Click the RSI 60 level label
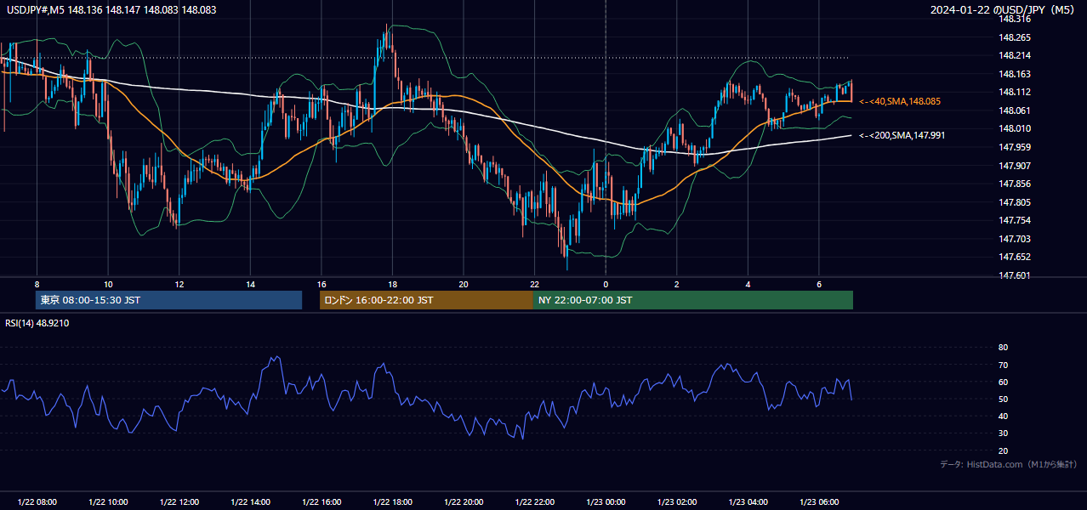1087x510 pixels. [1003, 382]
